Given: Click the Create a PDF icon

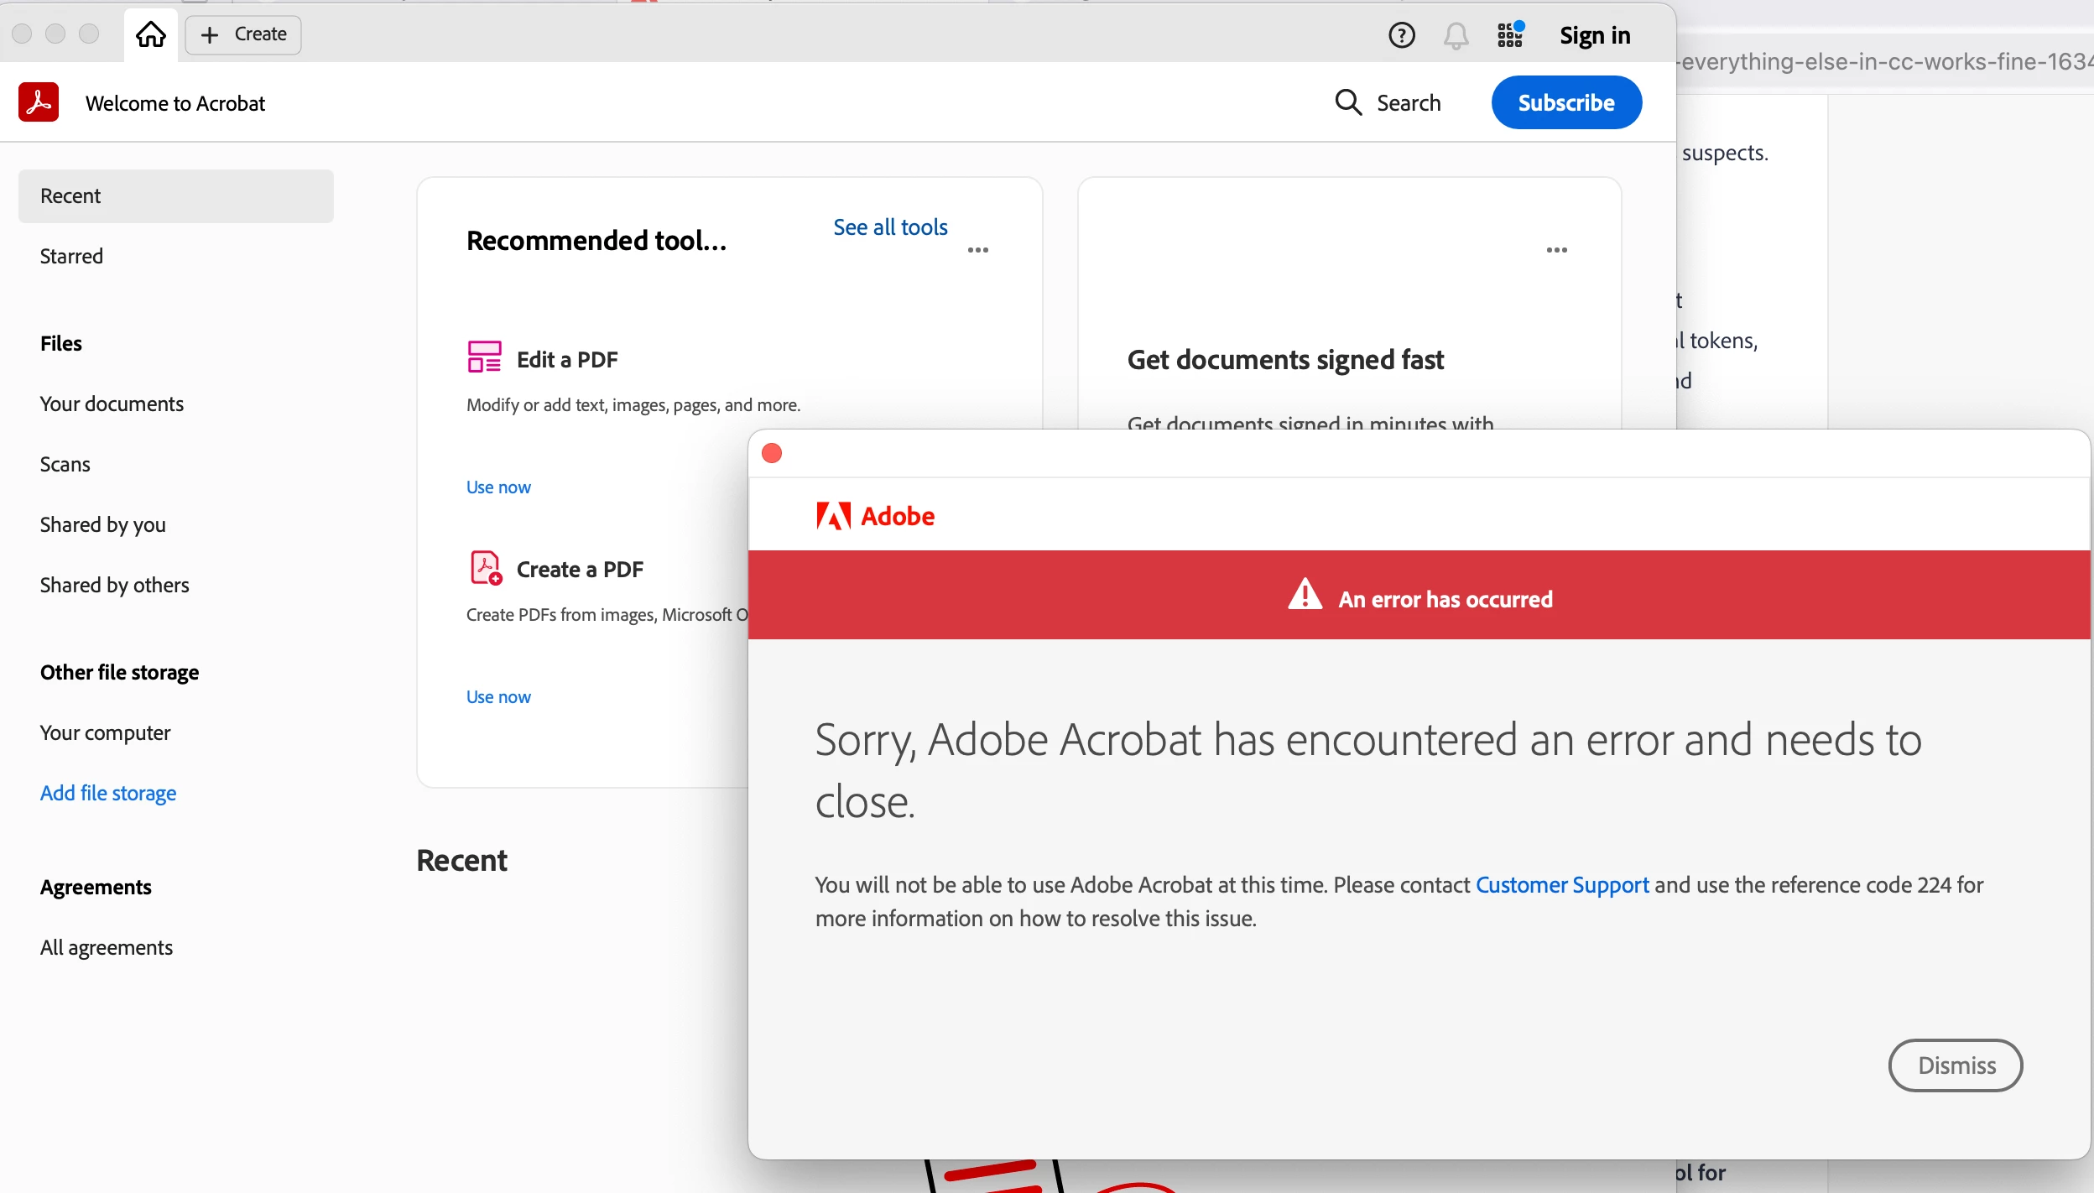Looking at the screenshot, I should click(486, 567).
